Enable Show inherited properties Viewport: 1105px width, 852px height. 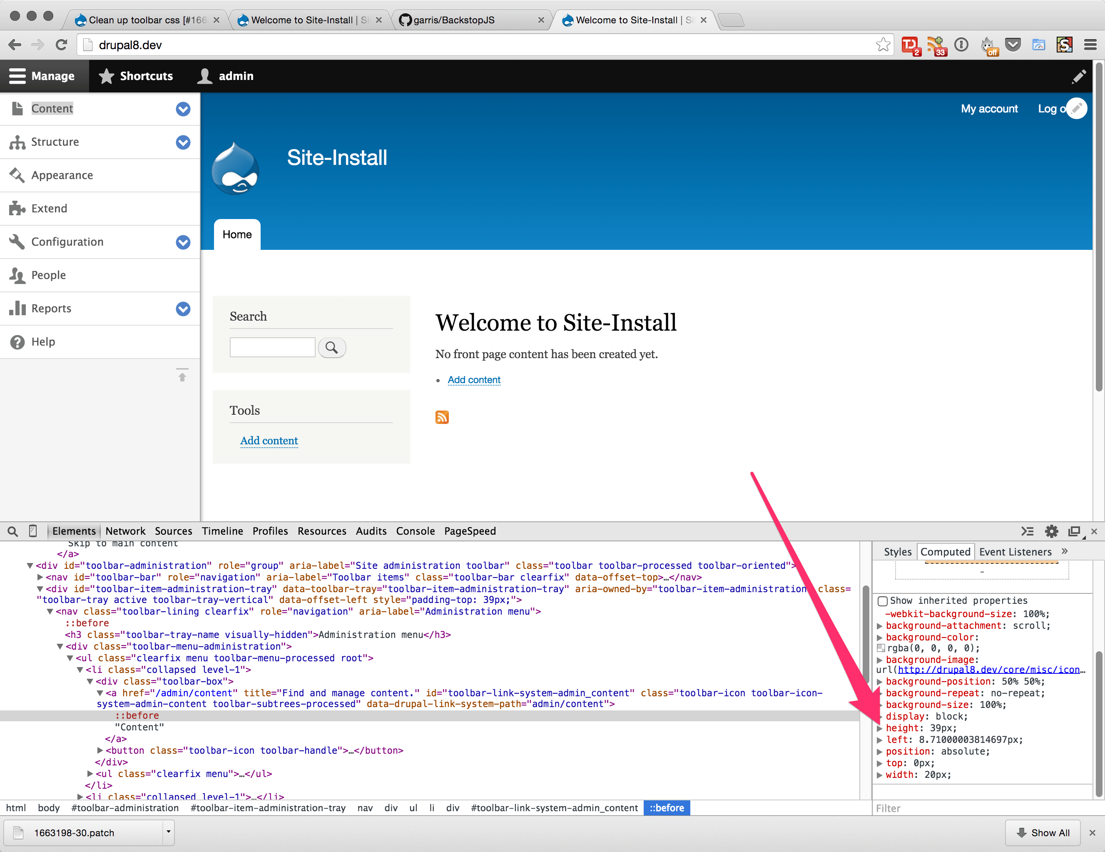pyautogui.click(x=883, y=601)
